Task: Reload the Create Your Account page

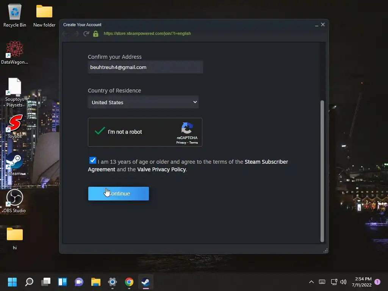Action: click(86, 34)
